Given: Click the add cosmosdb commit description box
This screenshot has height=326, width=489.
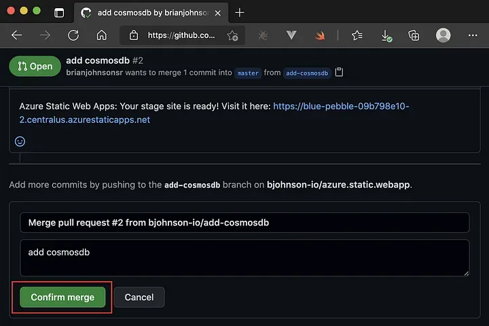Looking at the screenshot, I should [244, 257].
